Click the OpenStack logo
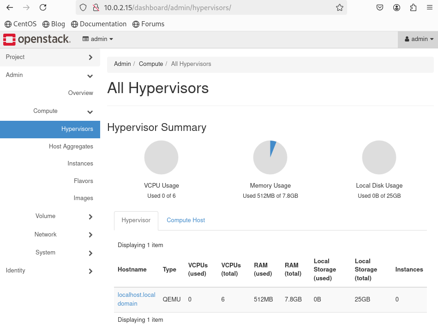Viewport: 438px width, 331px height. [x=36, y=39]
